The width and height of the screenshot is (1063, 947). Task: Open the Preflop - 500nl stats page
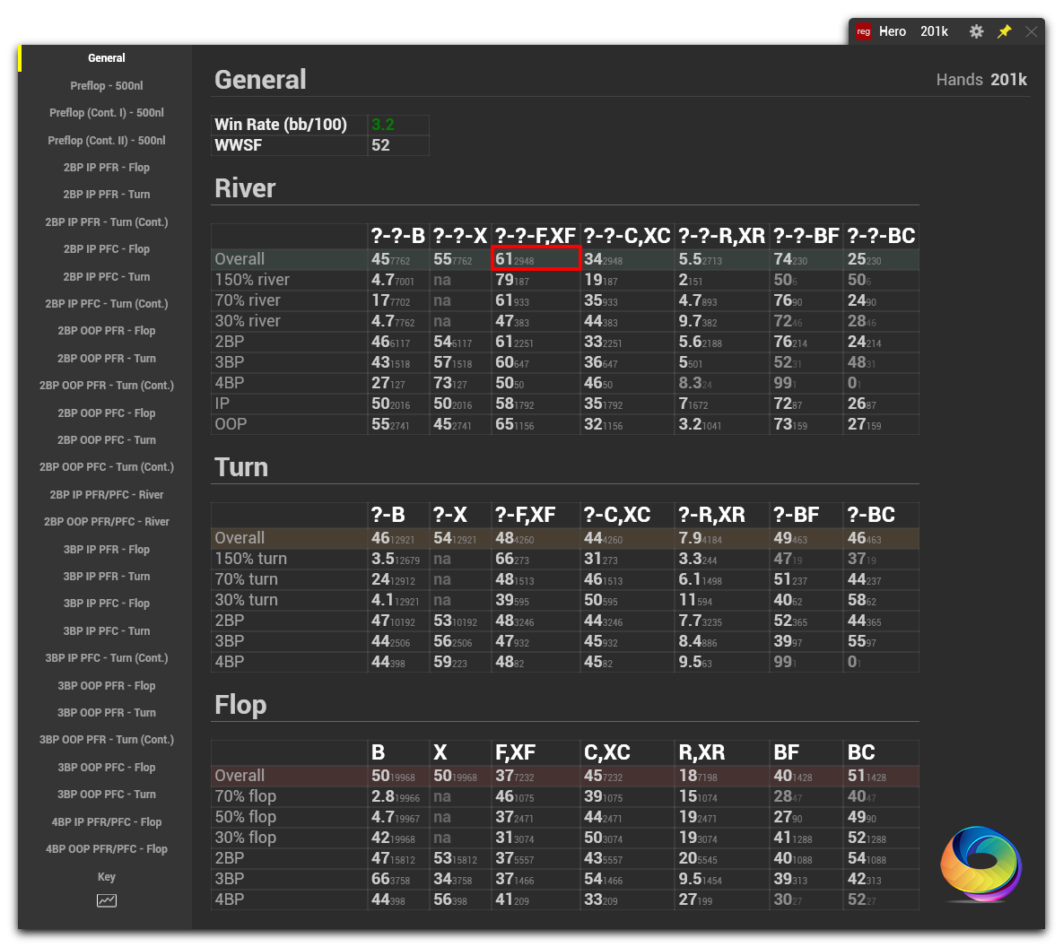(x=106, y=85)
